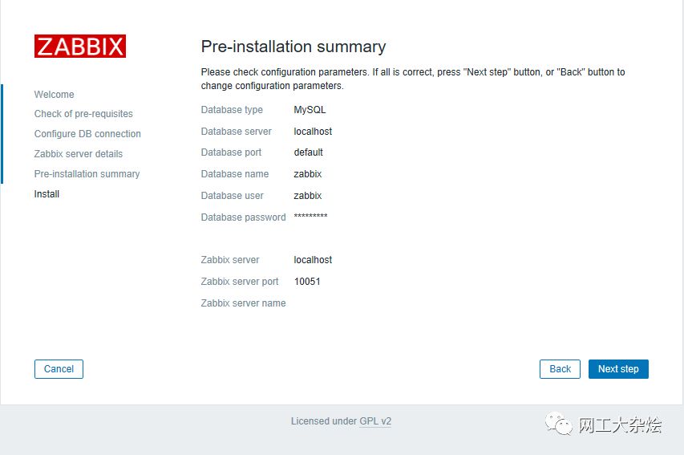The width and height of the screenshot is (684, 455).
Task: Click the Database port default value
Action: click(309, 152)
